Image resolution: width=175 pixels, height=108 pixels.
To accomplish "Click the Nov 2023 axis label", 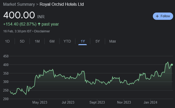I will click(x=124, y=103).
